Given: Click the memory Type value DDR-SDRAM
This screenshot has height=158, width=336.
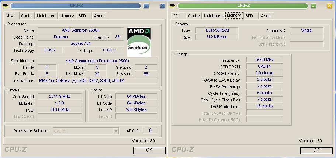Looking at the screenshot, I should 217,30.
